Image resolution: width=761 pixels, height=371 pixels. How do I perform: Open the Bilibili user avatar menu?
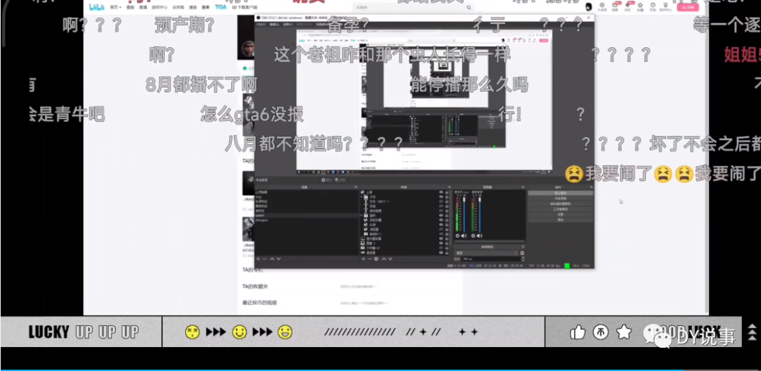click(x=588, y=6)
